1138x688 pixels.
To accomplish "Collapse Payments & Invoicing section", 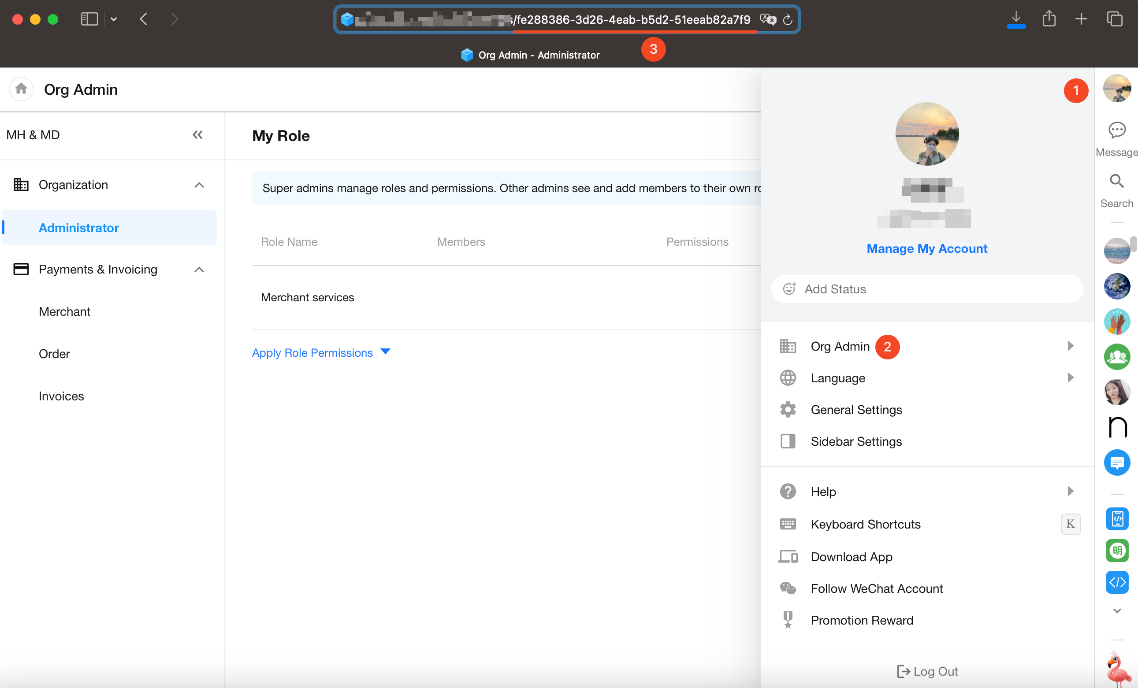I will click(199, 270).
